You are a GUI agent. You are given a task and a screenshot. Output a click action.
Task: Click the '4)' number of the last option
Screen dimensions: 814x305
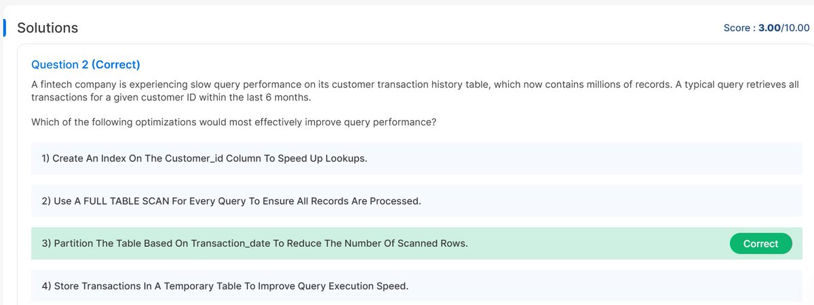(47, 286)
